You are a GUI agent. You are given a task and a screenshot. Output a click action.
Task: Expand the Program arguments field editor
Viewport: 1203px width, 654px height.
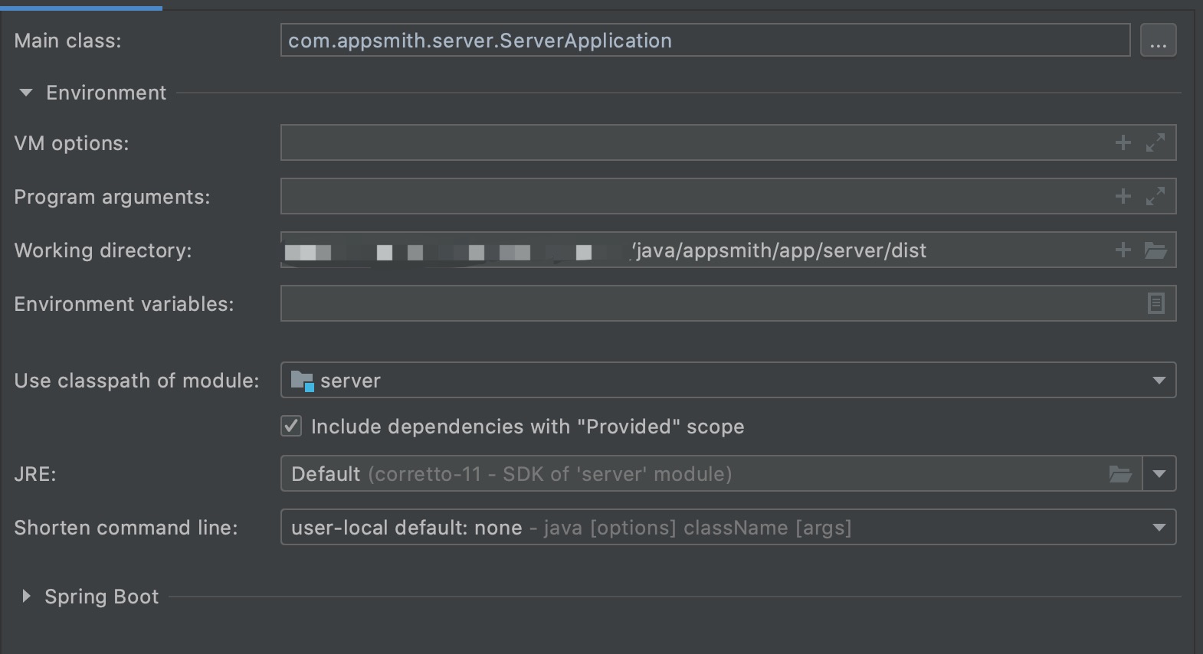tap(1155, 196)
